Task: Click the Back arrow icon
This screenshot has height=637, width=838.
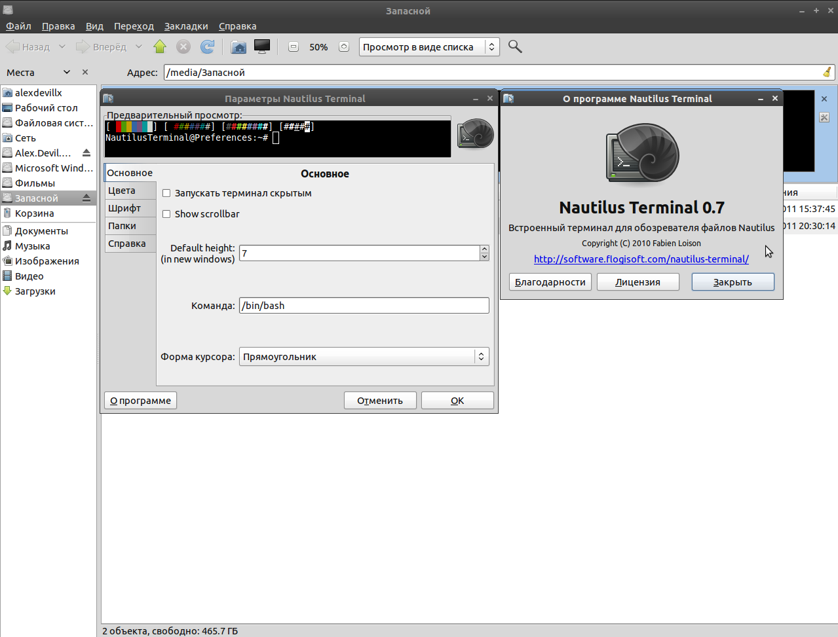Action: point(12,47)
